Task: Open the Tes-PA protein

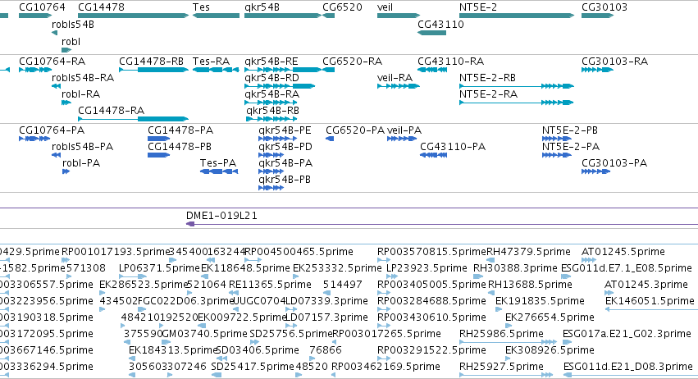Action: [x=219, y=171]
